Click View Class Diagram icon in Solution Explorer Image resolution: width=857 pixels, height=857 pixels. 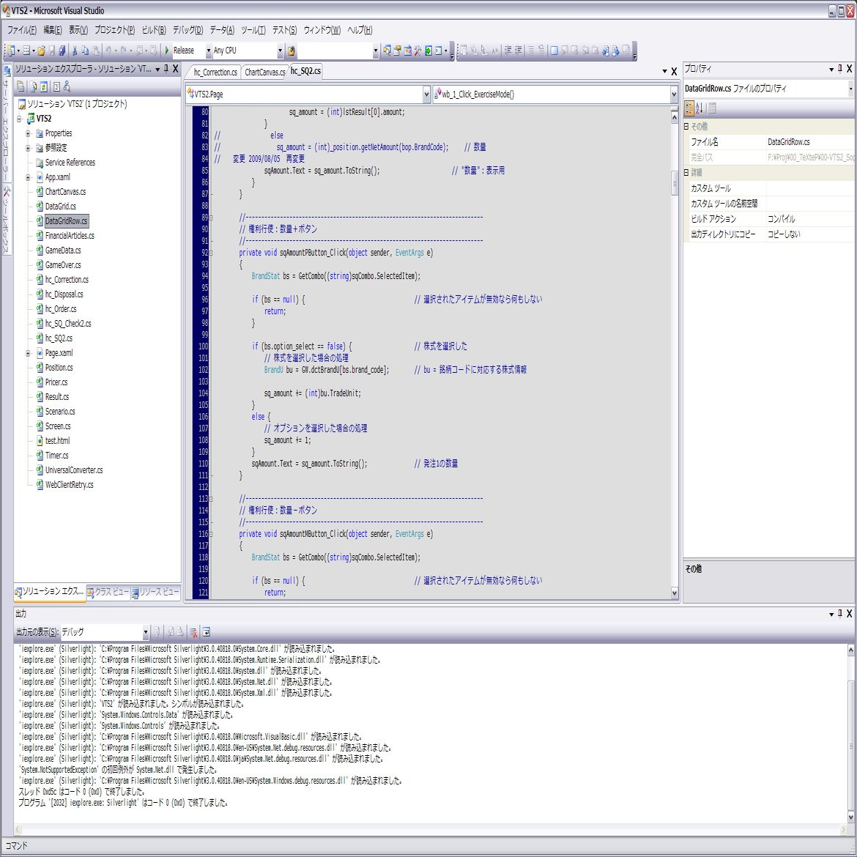pyautogui.click(x=67, y=86)
